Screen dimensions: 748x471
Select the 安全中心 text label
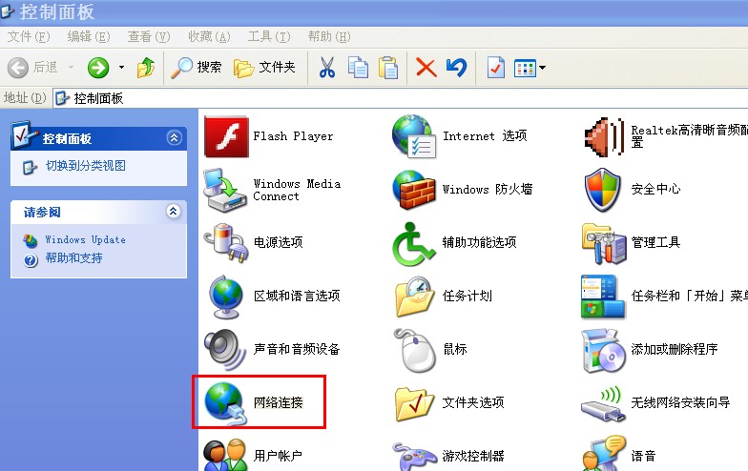tap(656, 189)
